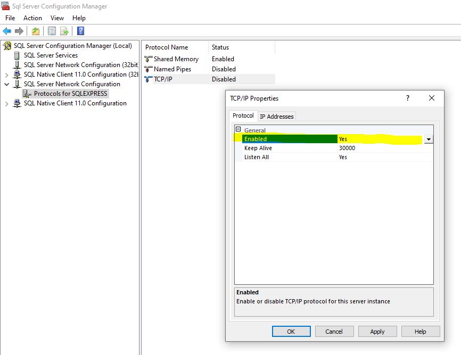Open the Action menu
The height and width of the screenshot is (355, 461).
(x=32, y=18)
